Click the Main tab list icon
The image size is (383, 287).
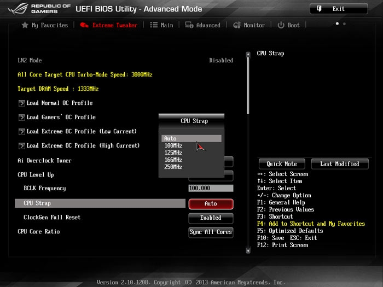click(154, 25)
